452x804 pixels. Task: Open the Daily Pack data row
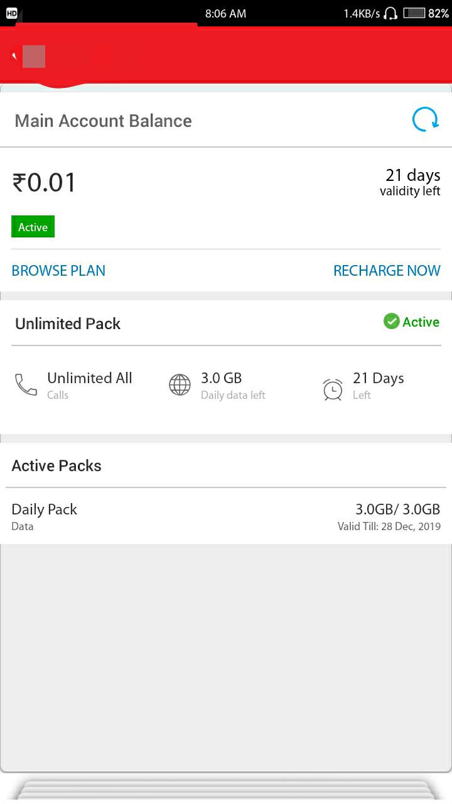pyautogui.click(x=226, y=516)
